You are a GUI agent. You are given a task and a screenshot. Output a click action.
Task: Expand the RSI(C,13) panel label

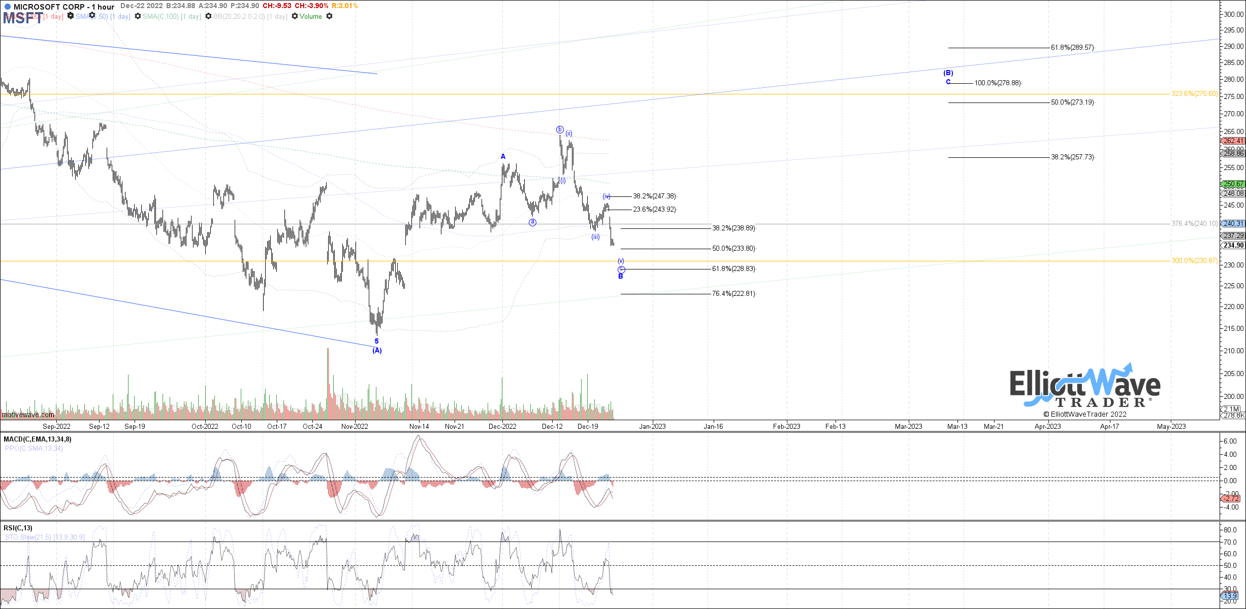[x=18, y=528]
